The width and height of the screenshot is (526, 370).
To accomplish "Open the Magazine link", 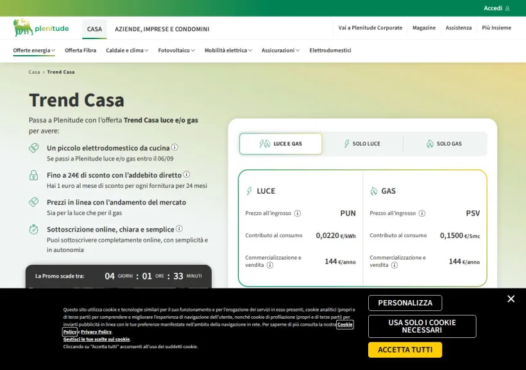I will click(x=424, y=28).
